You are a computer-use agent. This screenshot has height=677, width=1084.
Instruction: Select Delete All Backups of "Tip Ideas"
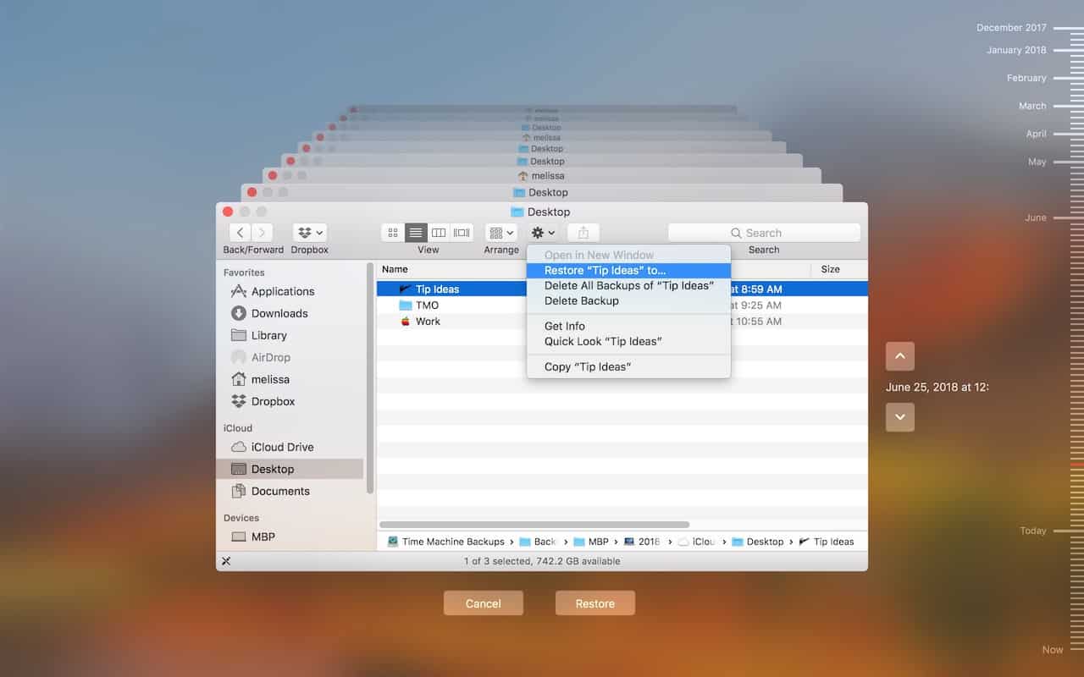628,286
